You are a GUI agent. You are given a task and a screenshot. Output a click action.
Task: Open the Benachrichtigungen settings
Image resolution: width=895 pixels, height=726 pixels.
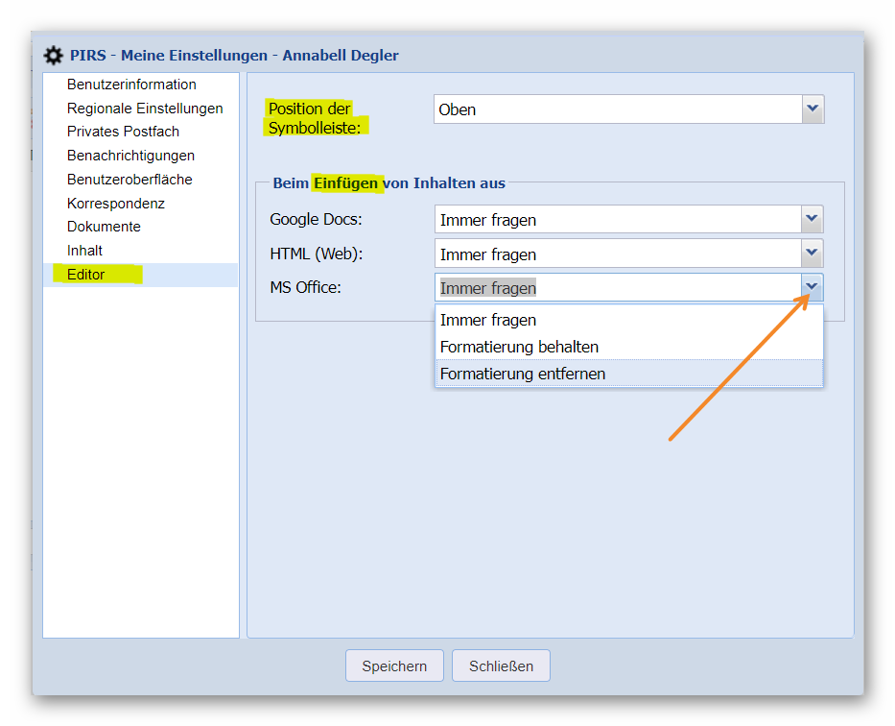(130, 156)
